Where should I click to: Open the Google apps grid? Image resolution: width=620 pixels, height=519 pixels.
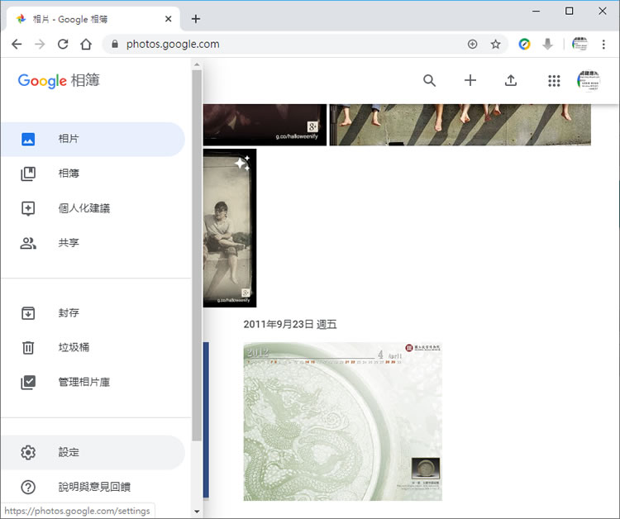(x=554, y=81)
